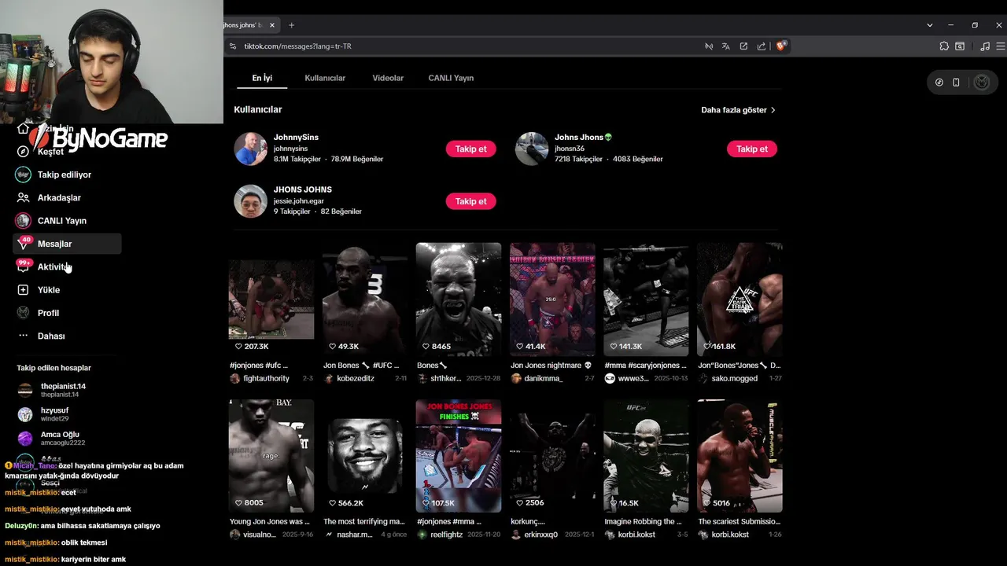1007x566 pixels.
Task: Open browser hamburger main menu
Action: point(999,46)
